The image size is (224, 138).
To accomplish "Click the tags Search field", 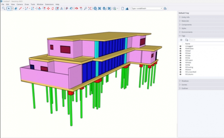I will click(206, 40).
